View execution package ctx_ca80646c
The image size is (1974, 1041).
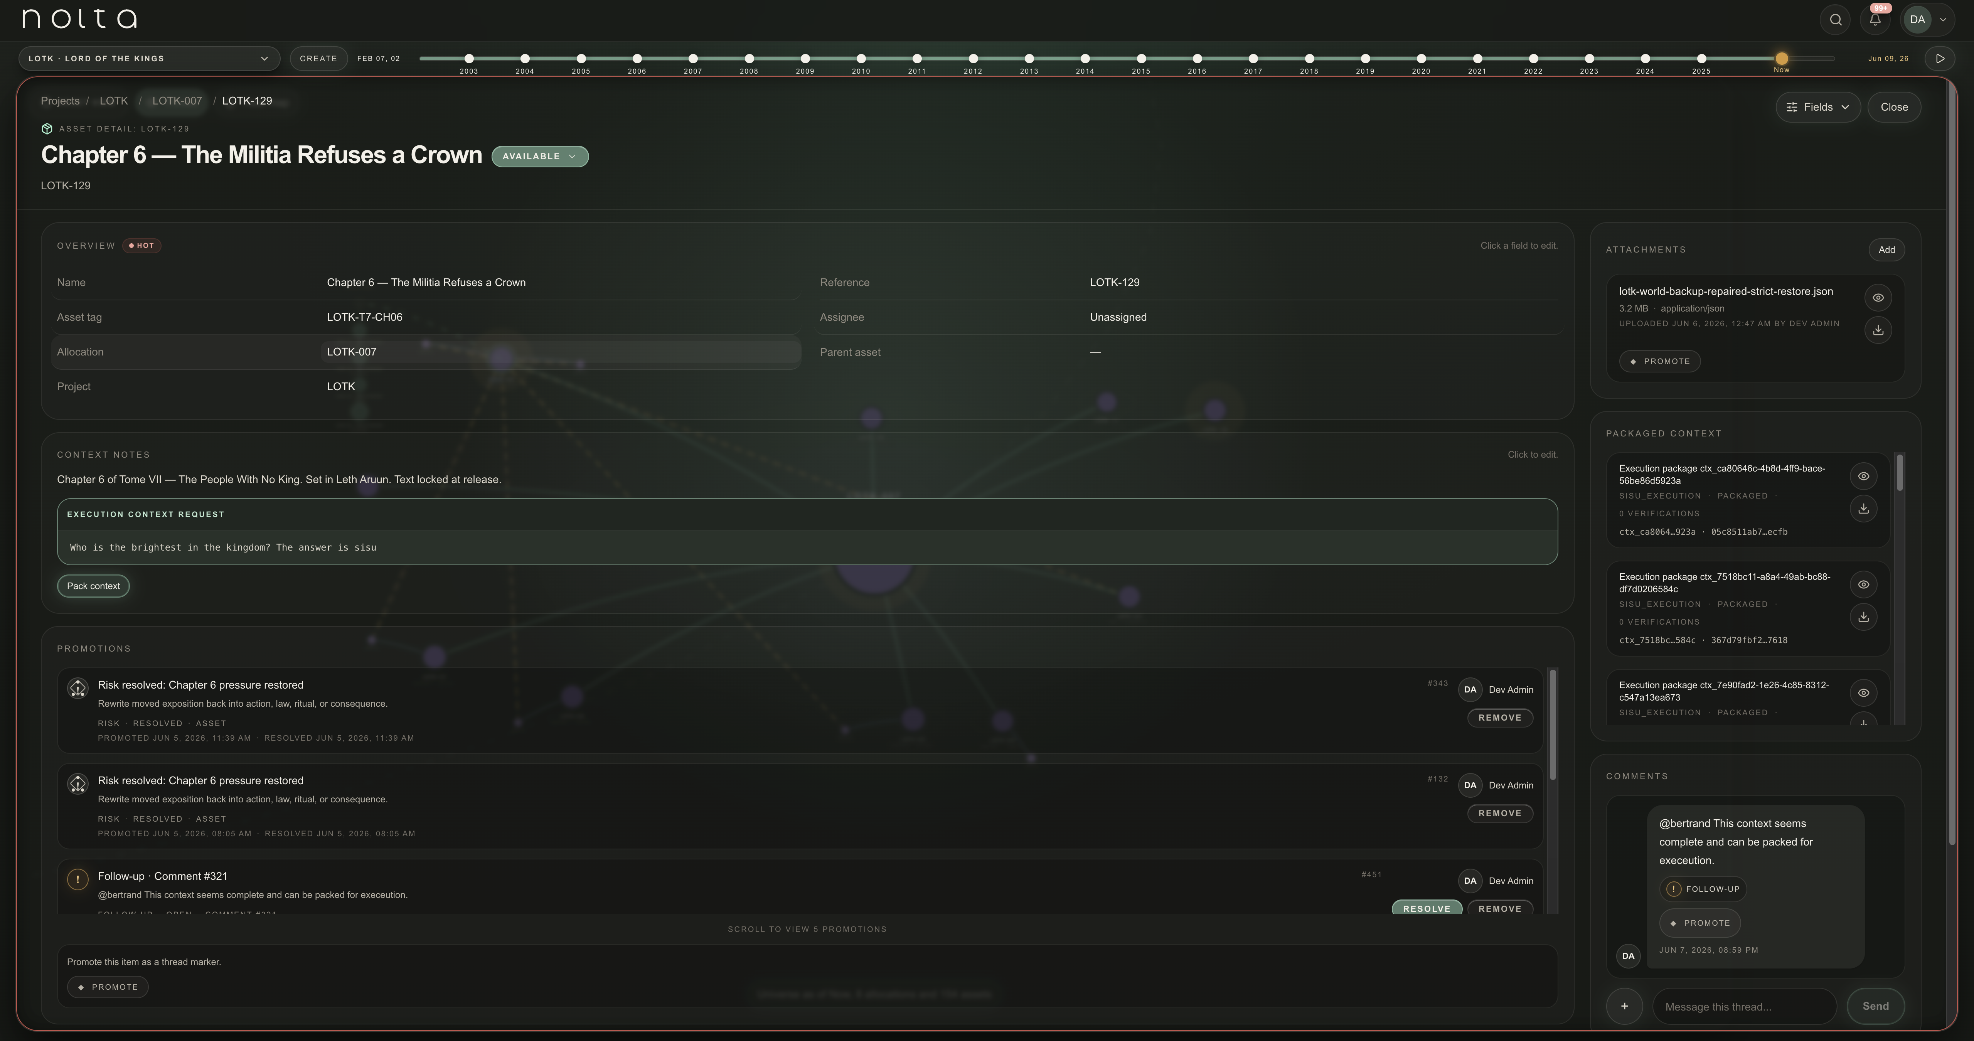click(1863, 477)
